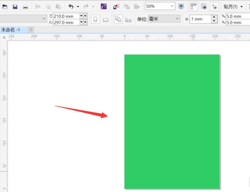Edit the nudge distance .1 mm field
The width and height of the screenshot is (250, 192).
[200, 19]
